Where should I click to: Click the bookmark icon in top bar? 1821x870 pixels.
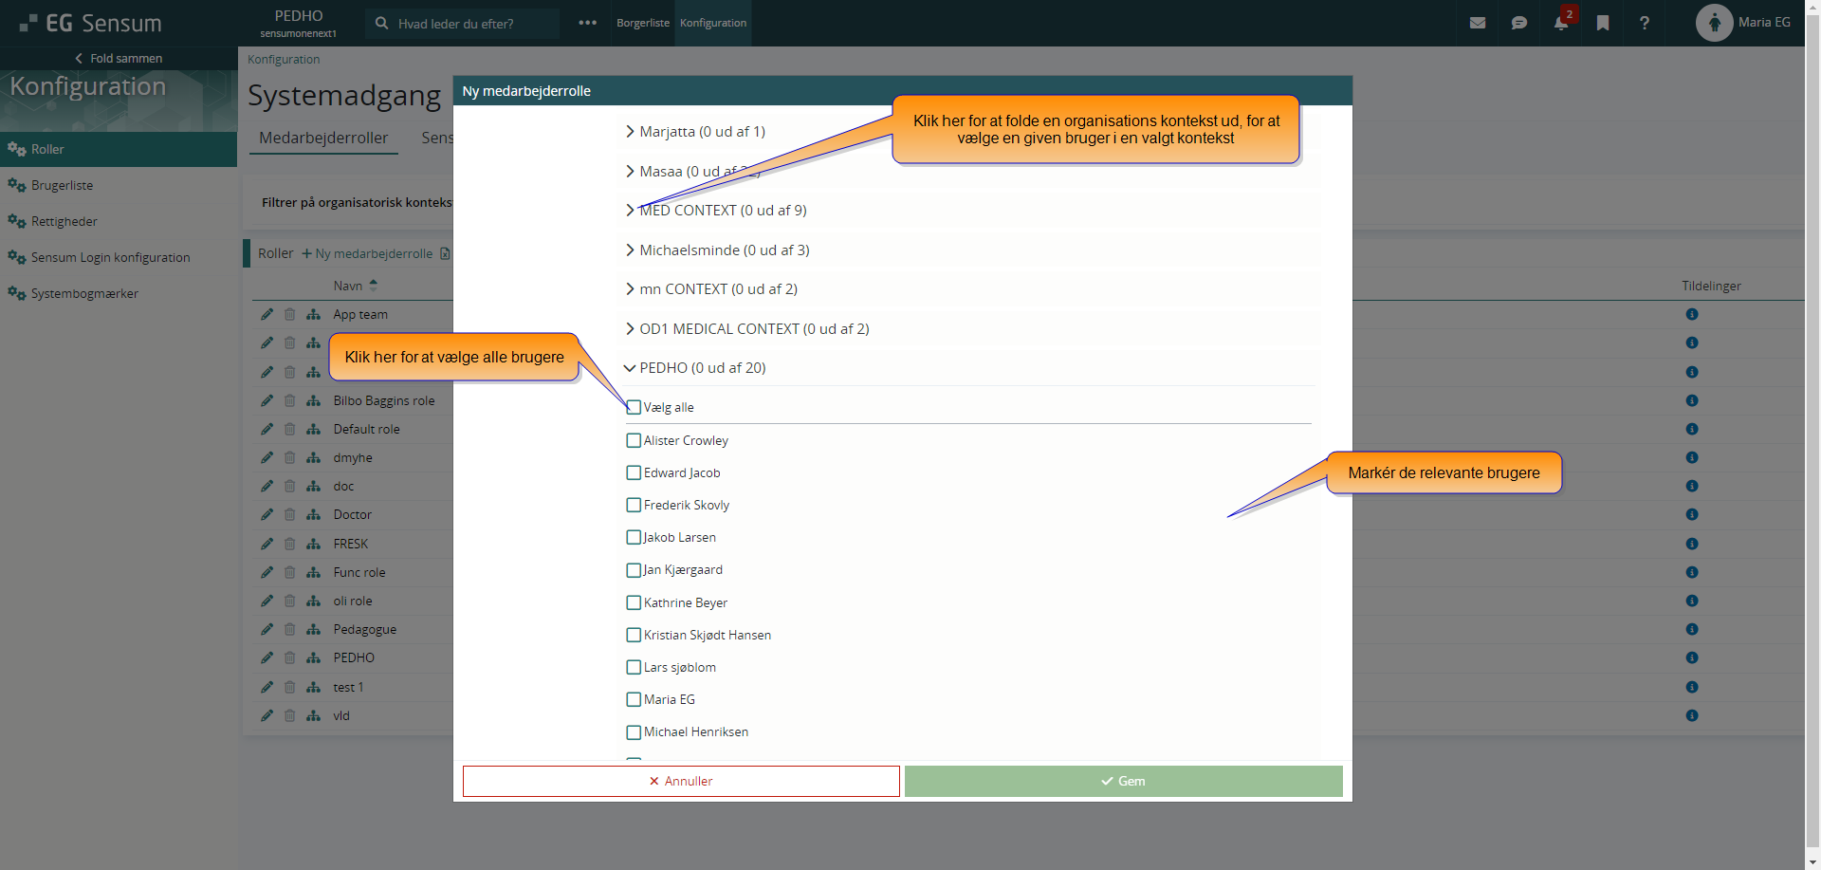(x=1603, y=23)
